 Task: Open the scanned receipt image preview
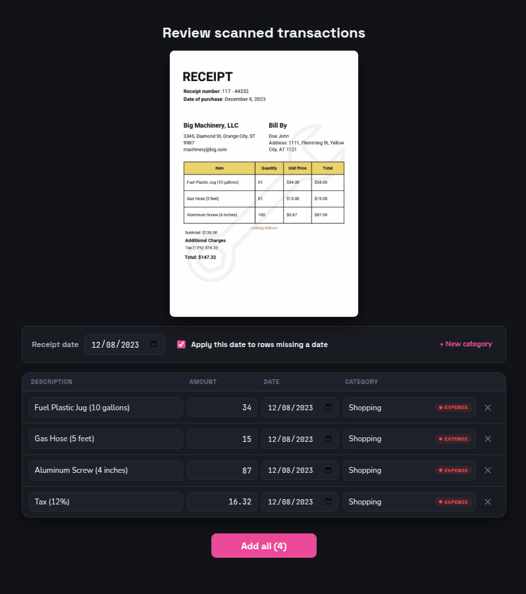[x=264, y=184]
